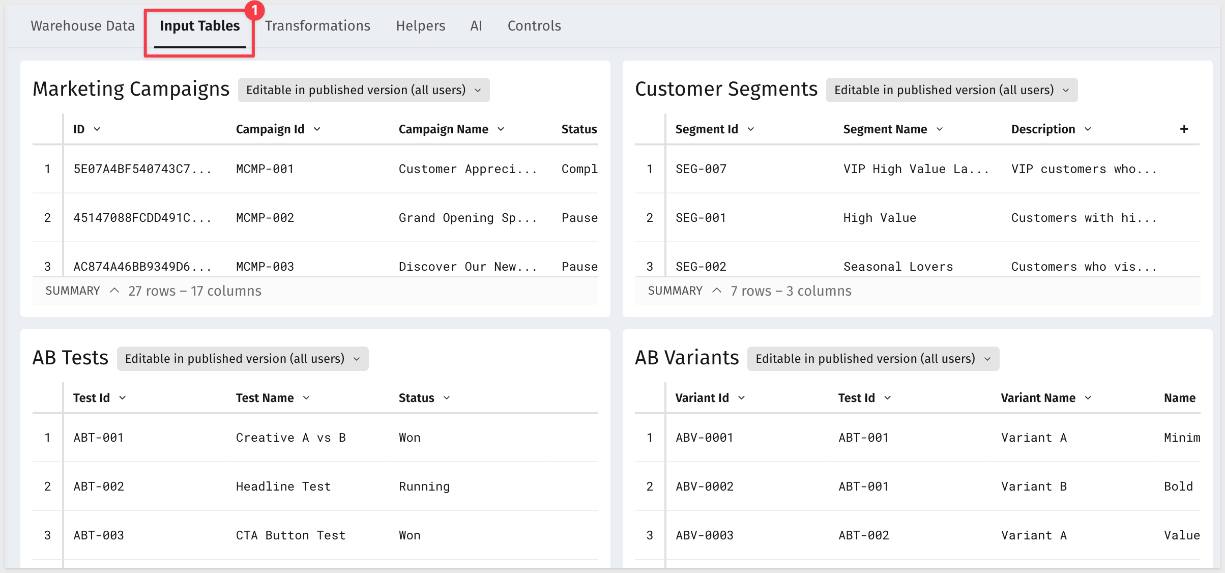1225x573 pixels.
Task: Open the Campaign Id column menu arrow
Action: (x=317, y=129)
